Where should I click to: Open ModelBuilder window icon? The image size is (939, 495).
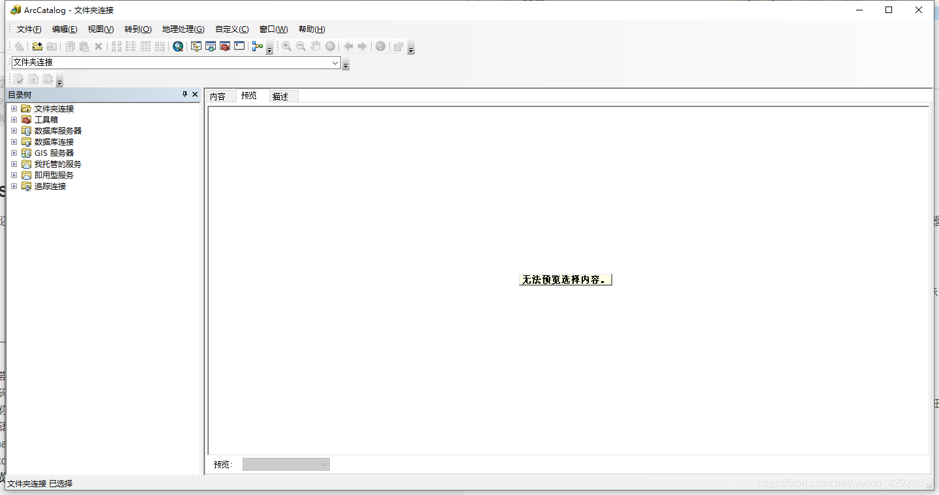click(x=258, y=46)
